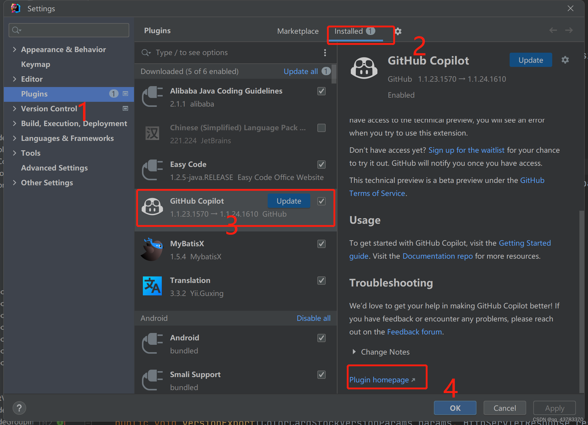Click the help question mark icon
Viewport: 588px width, 425px height.
tap(19, 408)
